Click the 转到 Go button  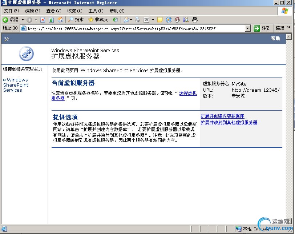coord(262,28)
